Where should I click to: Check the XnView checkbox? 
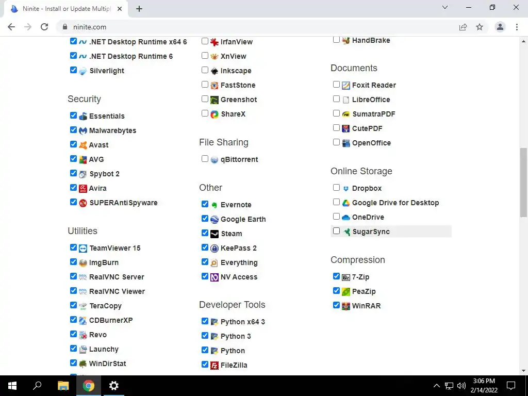(x=205, y=55)
